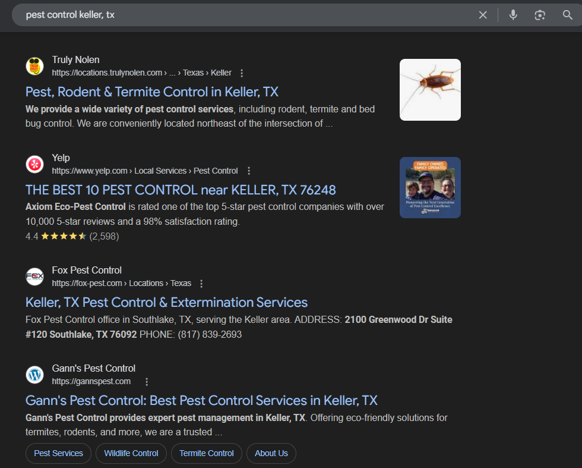Open three-dot menu beside gannspest.com
This screenshot has height=468, width=582.
(x=147, y=382)
